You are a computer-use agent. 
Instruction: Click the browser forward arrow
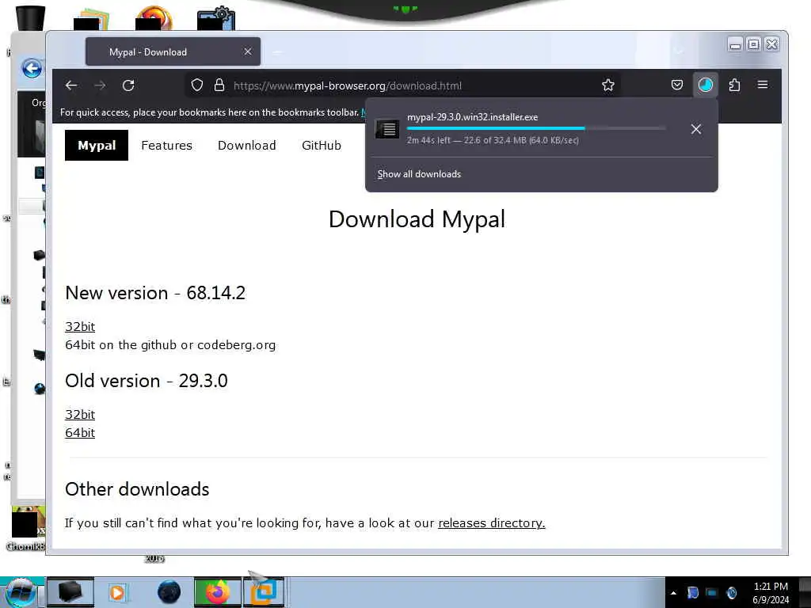tap(100, 85)
